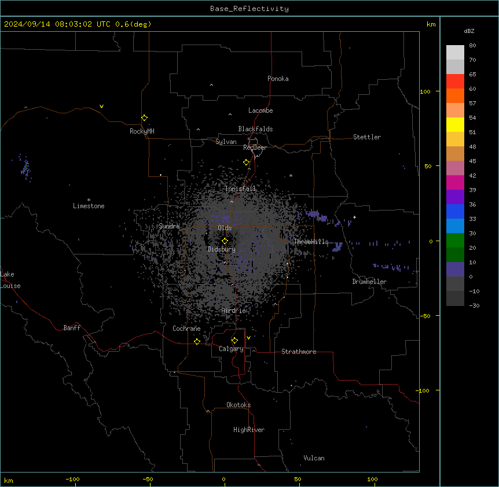Select the yellow 54 dBZ color swatch
This screenshot has height=487, width=499.
[455, 124]
